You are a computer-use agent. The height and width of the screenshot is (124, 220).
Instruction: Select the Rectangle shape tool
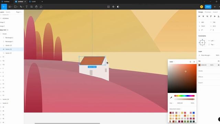(x=15, y=7)
